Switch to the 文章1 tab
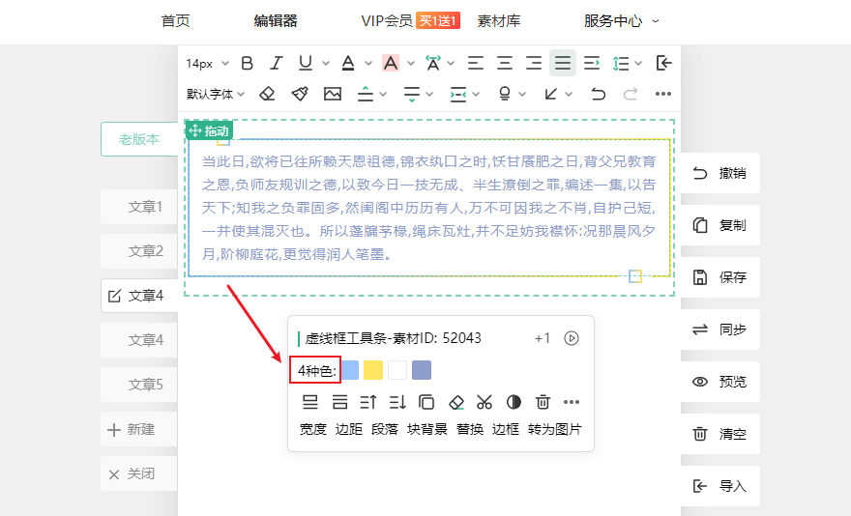This screenshot has width=851, height=516. [139, 207]
